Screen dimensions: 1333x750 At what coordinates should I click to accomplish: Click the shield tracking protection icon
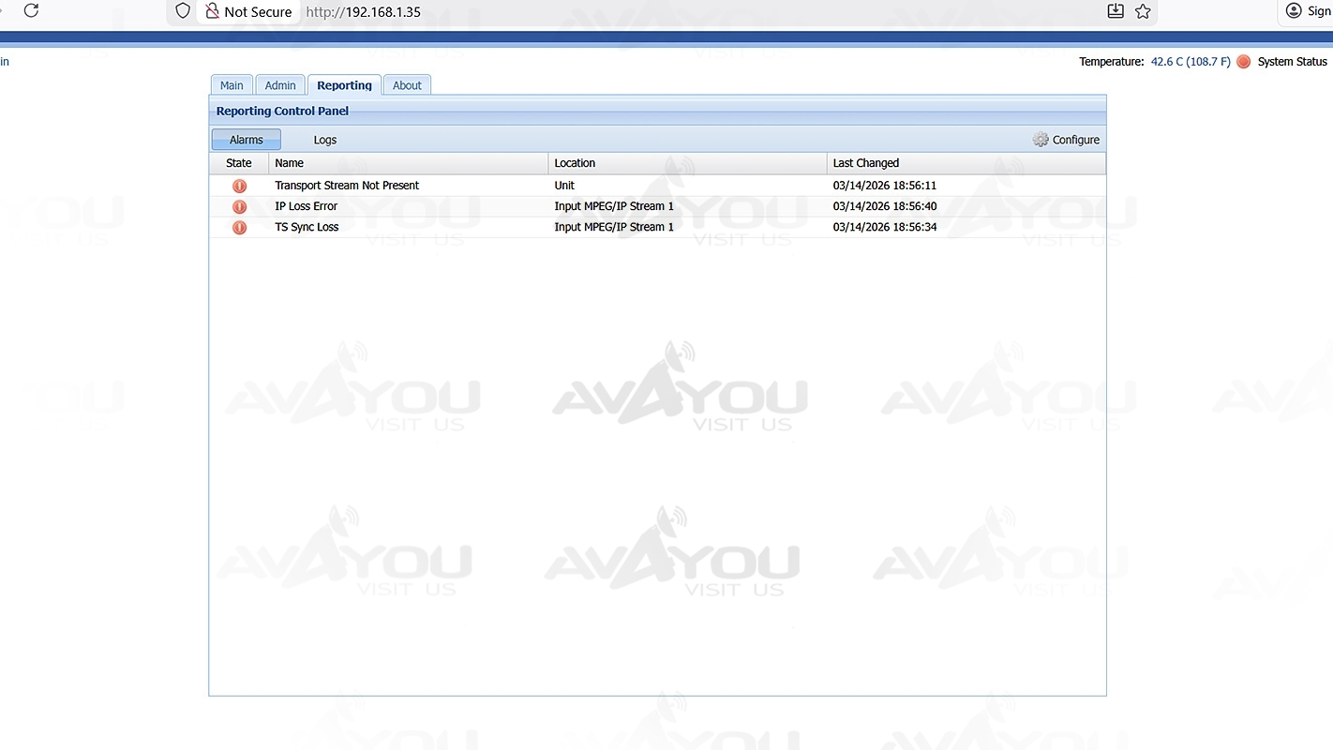(x=184, y=11)
